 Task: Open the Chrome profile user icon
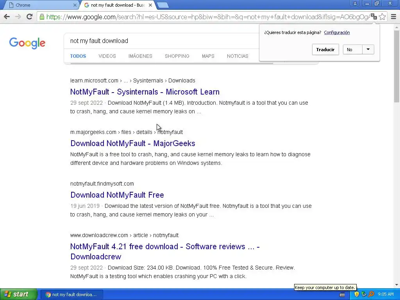click(355, 3)
